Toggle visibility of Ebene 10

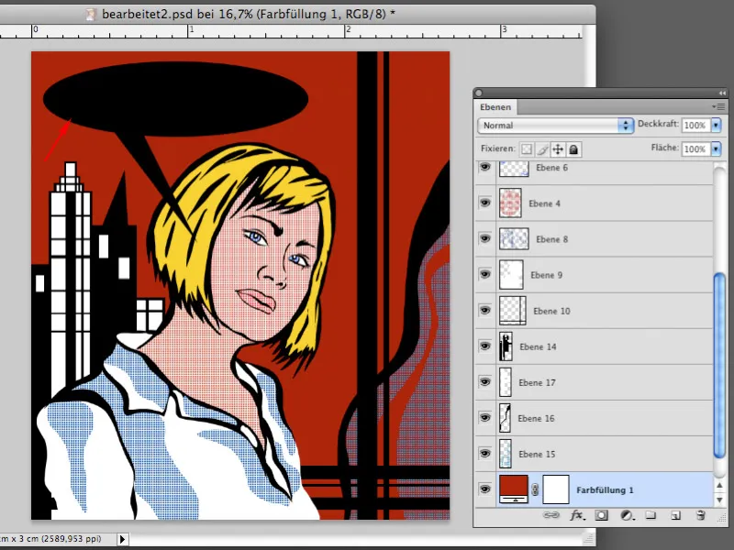click(485, 310)
